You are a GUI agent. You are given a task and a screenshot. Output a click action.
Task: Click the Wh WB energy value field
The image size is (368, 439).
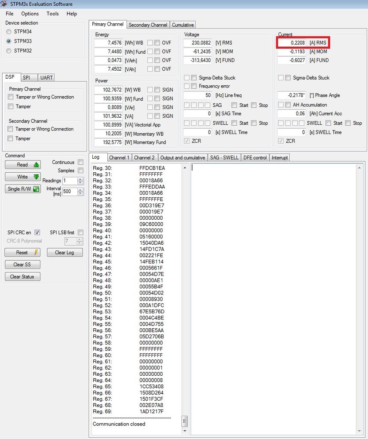point(109,43)
